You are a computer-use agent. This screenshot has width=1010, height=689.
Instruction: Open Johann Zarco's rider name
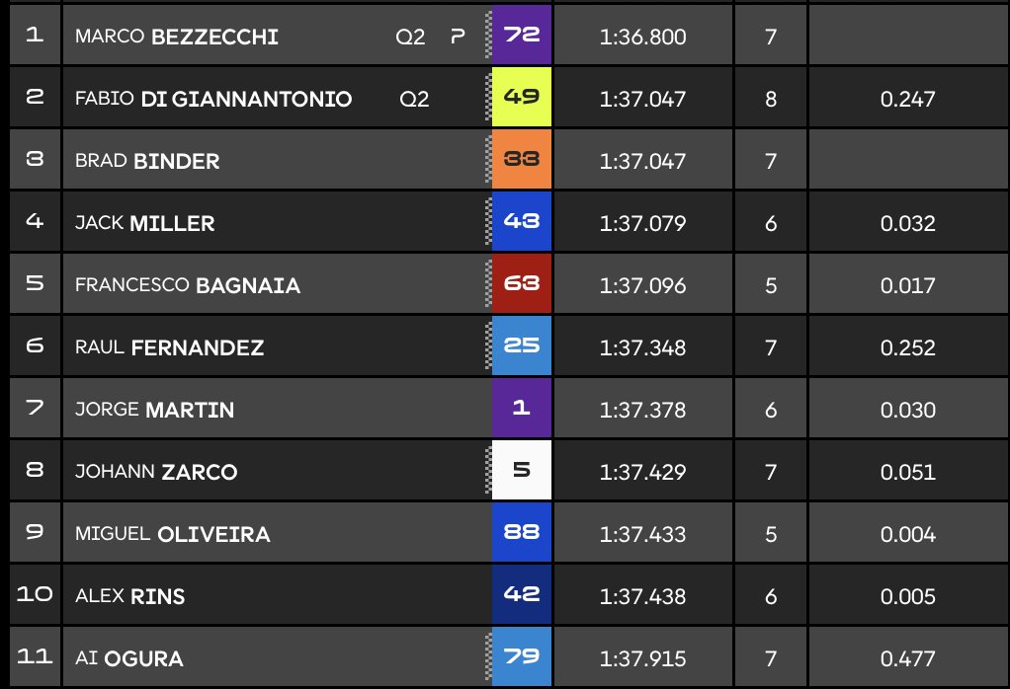tap(156, 472)
